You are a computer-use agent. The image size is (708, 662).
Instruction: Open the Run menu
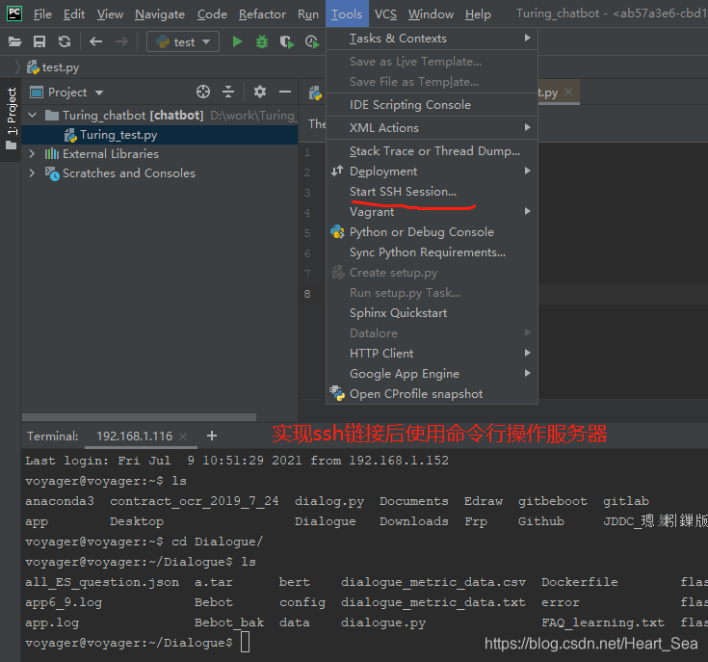(x=308, y=14)
